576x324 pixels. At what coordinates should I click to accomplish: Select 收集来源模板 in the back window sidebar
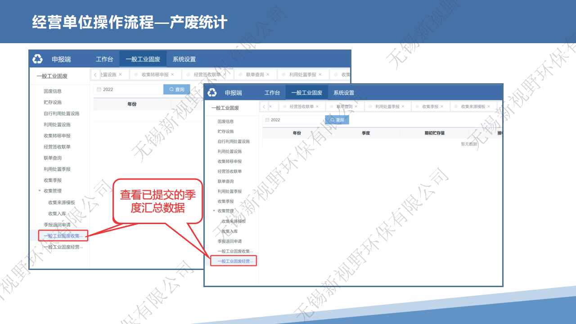[x=62, y=202]
